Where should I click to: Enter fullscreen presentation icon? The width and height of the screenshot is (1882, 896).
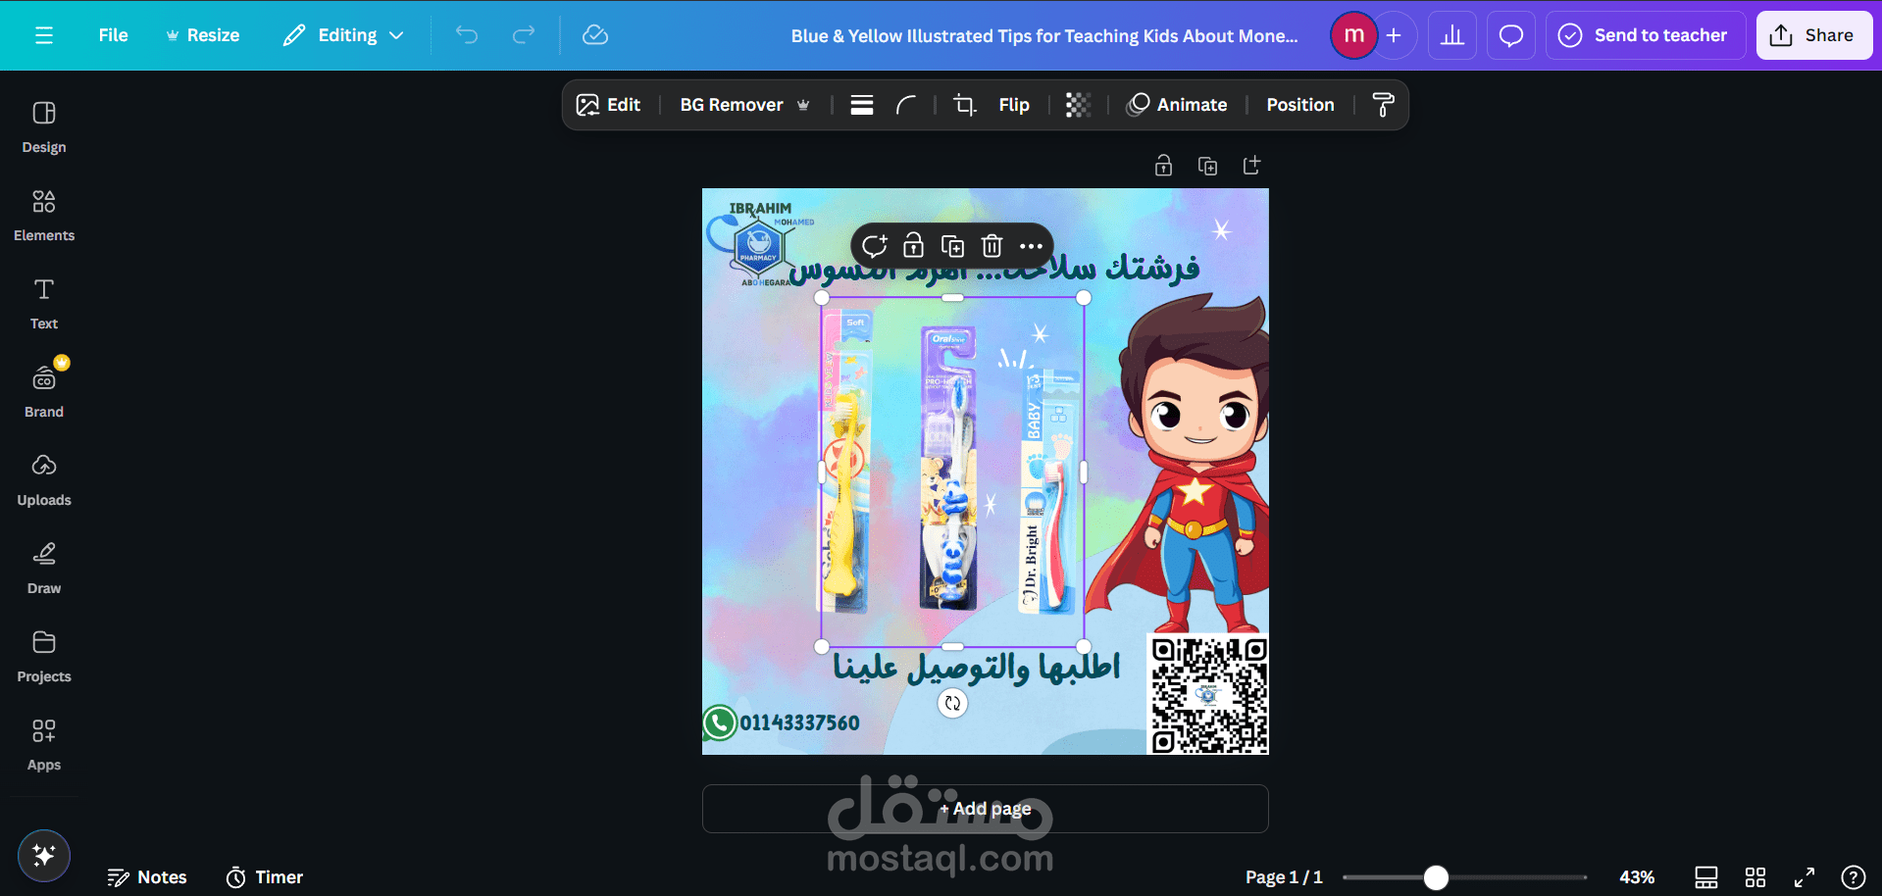[1805, 877]
